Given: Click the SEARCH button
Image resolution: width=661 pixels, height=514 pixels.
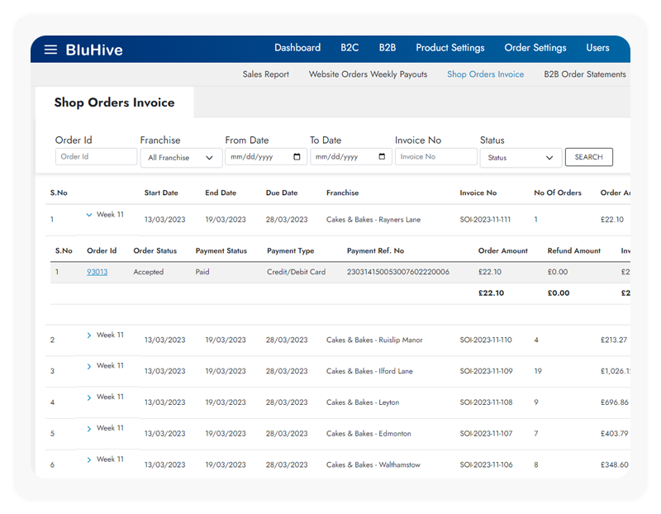Looking at the screenshot, I should point(588,157).
